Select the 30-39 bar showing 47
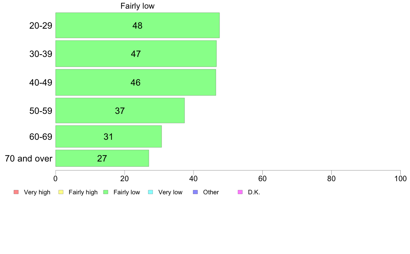This screenshot has width=410, height=254. click(x=136, y=53)
